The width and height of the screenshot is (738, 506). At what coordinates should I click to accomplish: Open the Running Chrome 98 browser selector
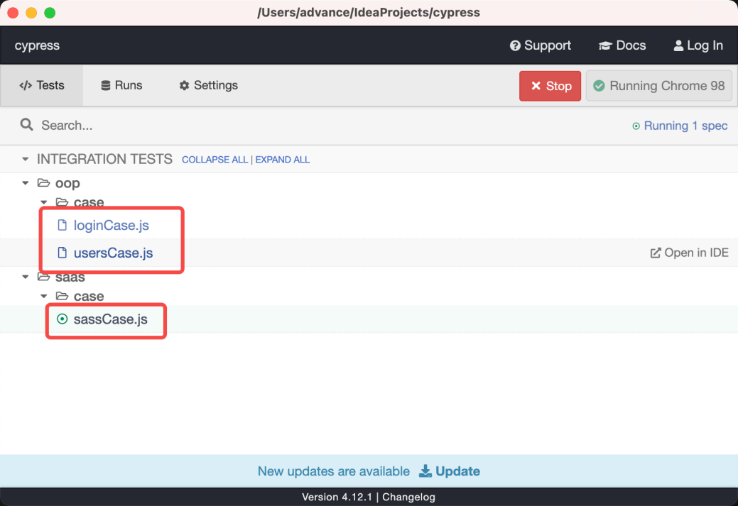[x=659, y=86]
